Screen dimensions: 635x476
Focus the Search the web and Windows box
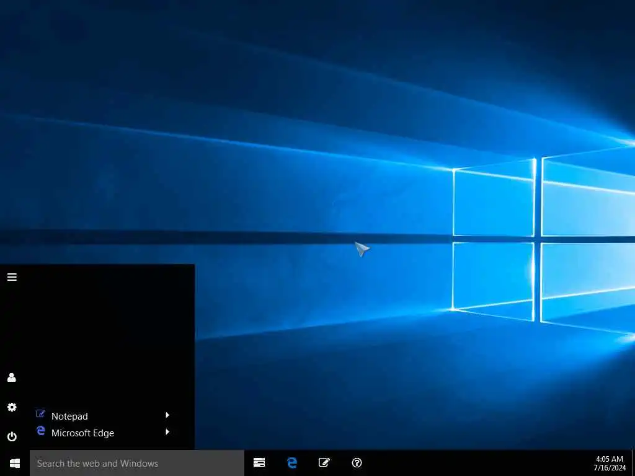click(x=137, y=463)
